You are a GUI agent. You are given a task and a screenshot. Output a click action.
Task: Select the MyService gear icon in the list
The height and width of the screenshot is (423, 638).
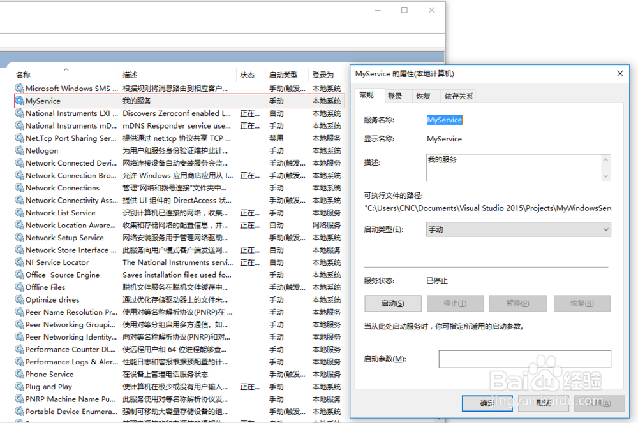[19, 101]
